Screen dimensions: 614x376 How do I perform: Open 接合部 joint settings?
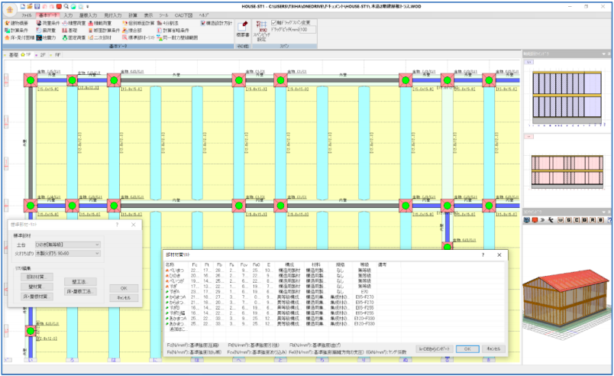(132, 30)
